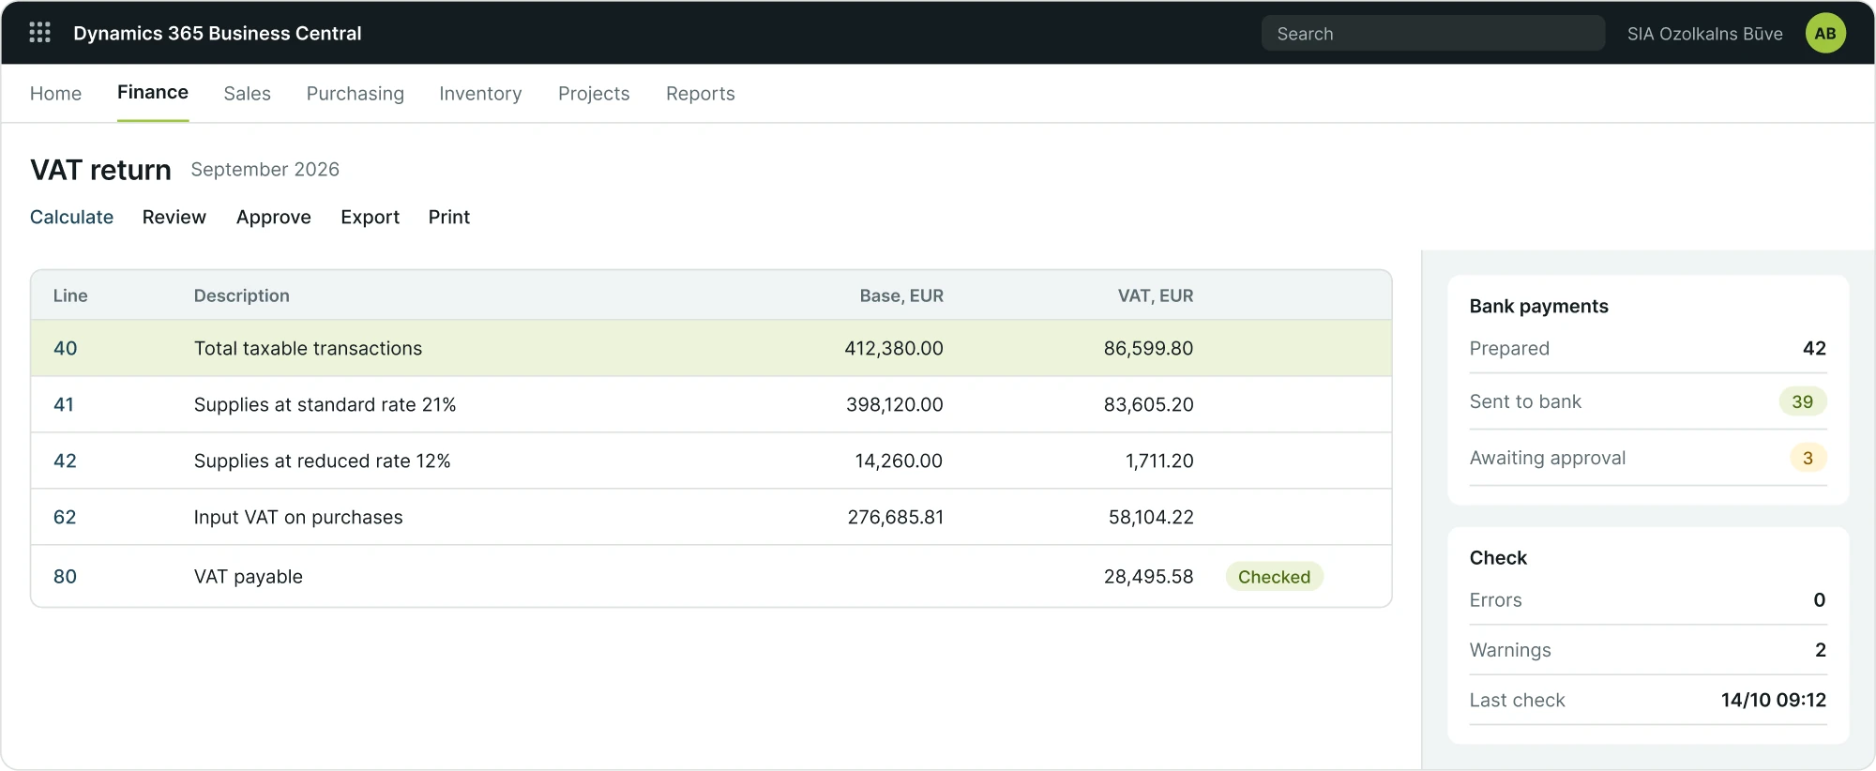Export the VAT return
The image size is (1876, 771).
(371, 217)
